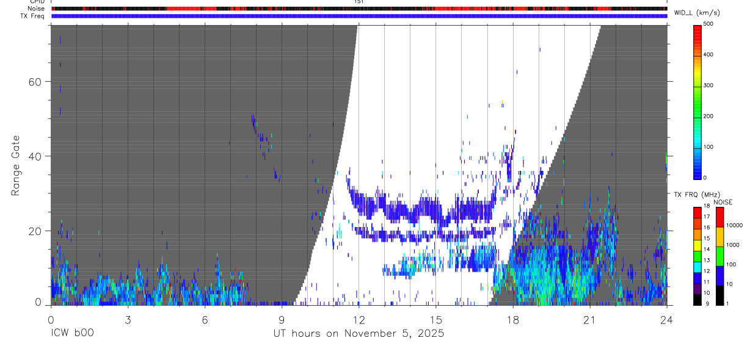Click the Range Gate axis label
This screenshot has width=750, height=346.
16,165
